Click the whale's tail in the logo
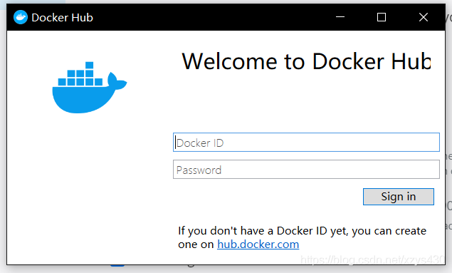The width and height of the screenshot is (452, 273). [x=117, y=81]
